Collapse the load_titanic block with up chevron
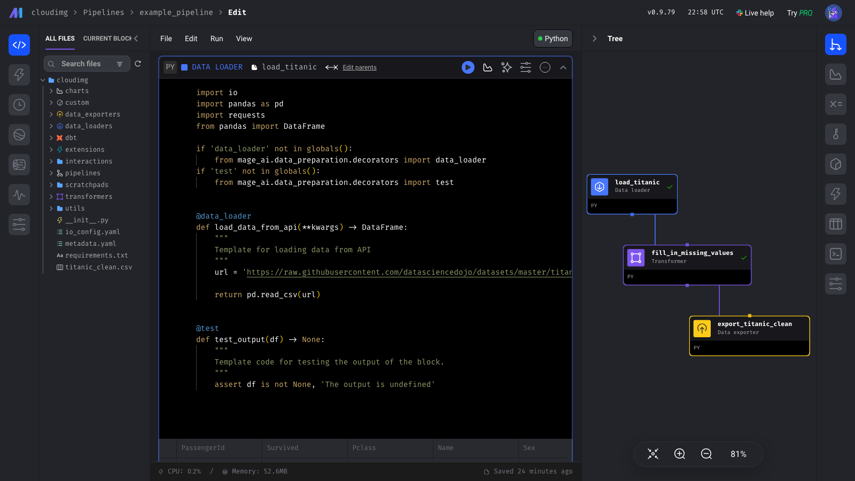 point(563,67)
